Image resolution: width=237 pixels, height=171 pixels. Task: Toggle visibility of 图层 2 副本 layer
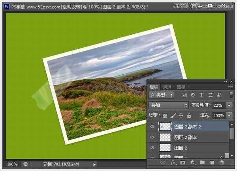152,137
